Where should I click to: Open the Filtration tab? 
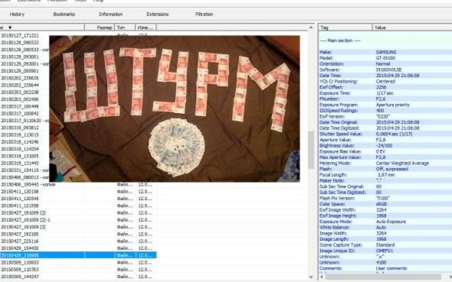click(x=204, y=14)
